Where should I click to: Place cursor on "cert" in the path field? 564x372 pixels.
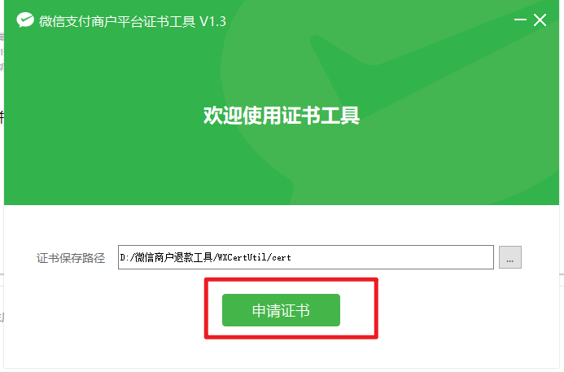coord(282,257)
